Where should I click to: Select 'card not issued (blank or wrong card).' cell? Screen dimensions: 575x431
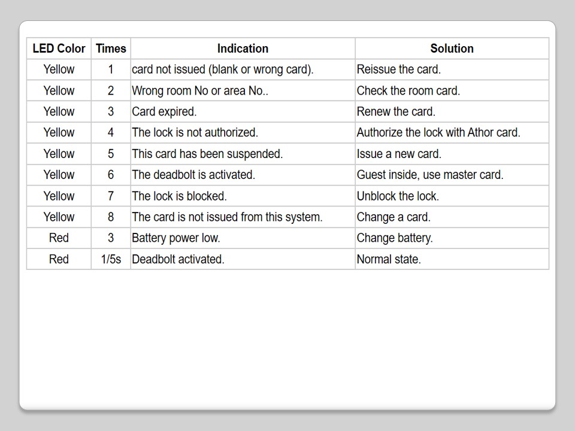click(223, 69)
